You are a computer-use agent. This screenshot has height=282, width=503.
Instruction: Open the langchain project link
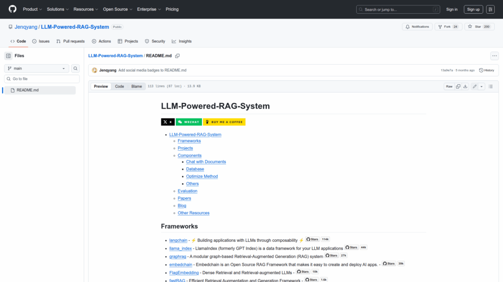178,240
